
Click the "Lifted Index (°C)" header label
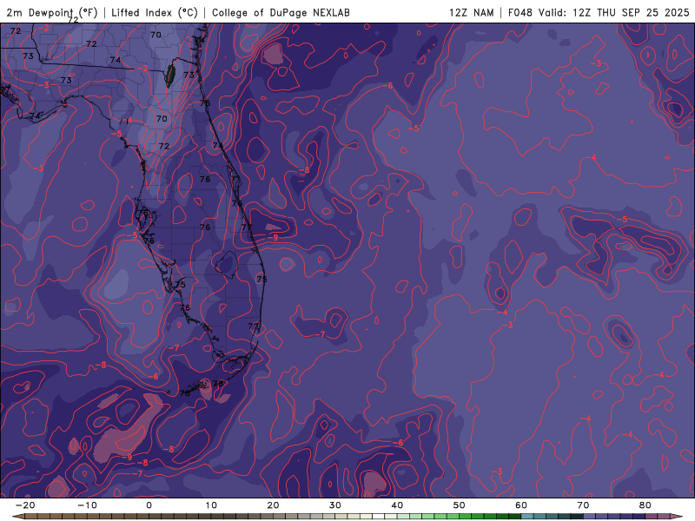(155, 12)
